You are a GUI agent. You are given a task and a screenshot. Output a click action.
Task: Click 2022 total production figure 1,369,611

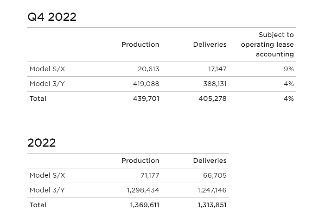coord(145,205)
